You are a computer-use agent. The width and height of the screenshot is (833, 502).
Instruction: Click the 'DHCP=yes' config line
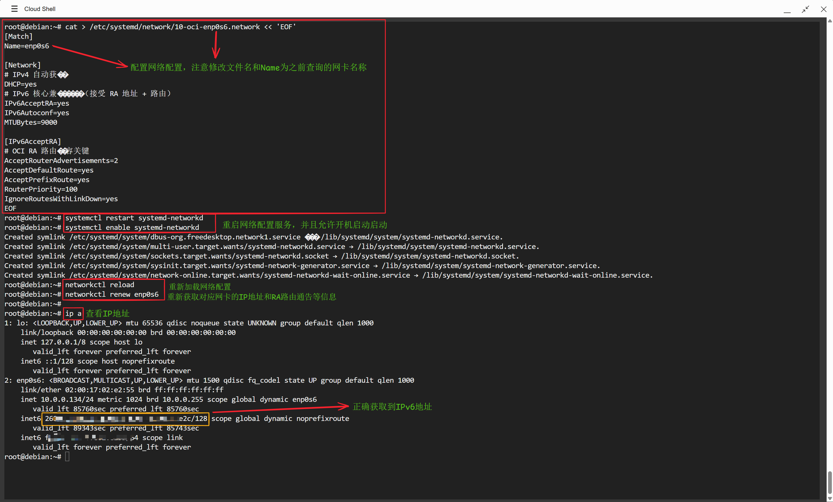point(20,84)
